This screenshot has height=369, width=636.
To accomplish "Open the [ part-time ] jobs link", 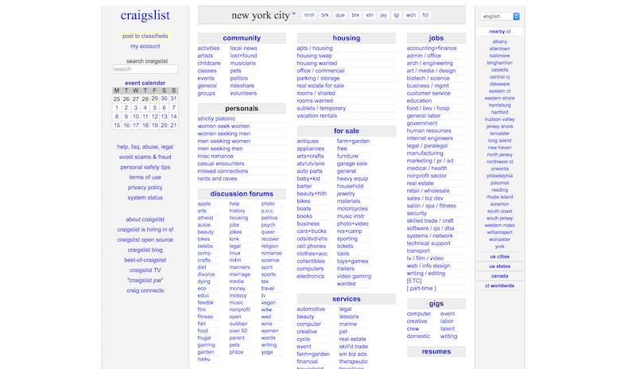I will tap(421, 289).
